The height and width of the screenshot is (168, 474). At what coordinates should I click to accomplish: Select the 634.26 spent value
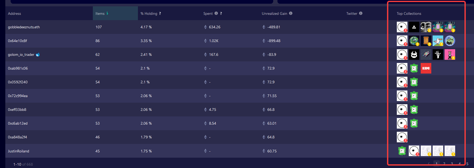point(215,27)
